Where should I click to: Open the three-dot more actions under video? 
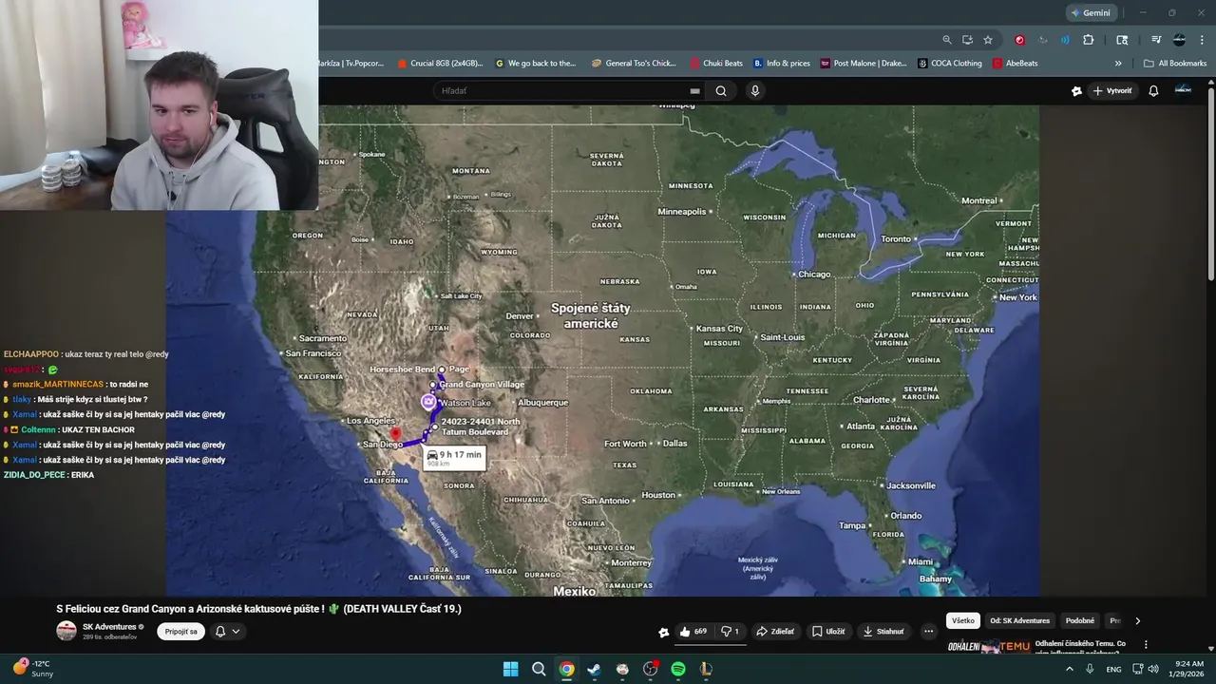(928, 632)
